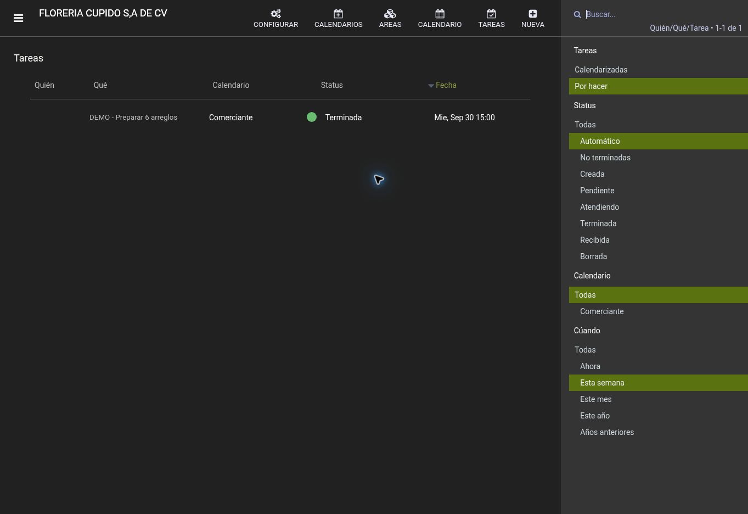Focus the Buscar search field

coord(663,14)
